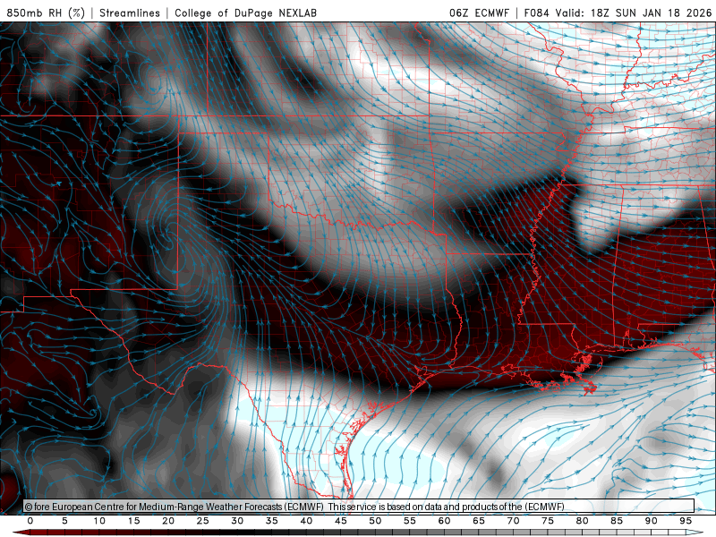The height and width of the screenshot is (537, 716).
Task: Click the '20' value on the color scale
Action: point(168,521)
